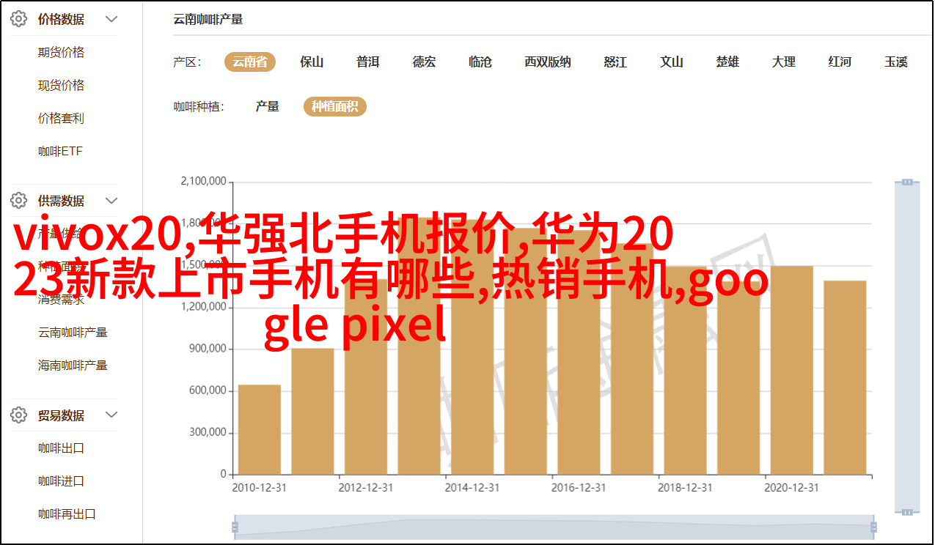Click the left handle of the horizontal zoom slider
The width and height of the screenshot is (935, 545).
coord(235,527)
